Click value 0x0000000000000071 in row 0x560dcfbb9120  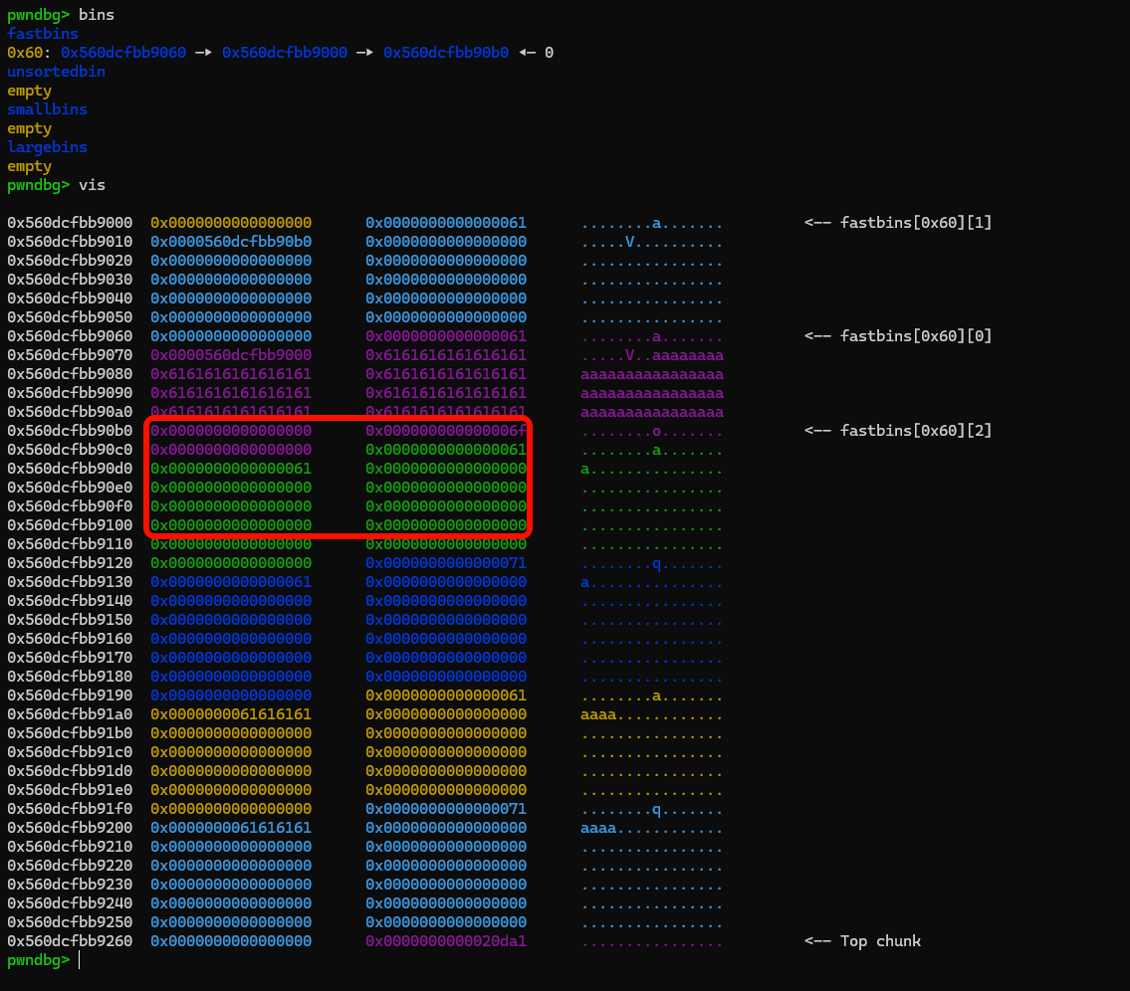click(x=446, y=562)
